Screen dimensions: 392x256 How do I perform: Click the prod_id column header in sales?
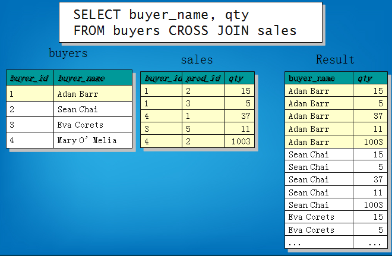203,78
